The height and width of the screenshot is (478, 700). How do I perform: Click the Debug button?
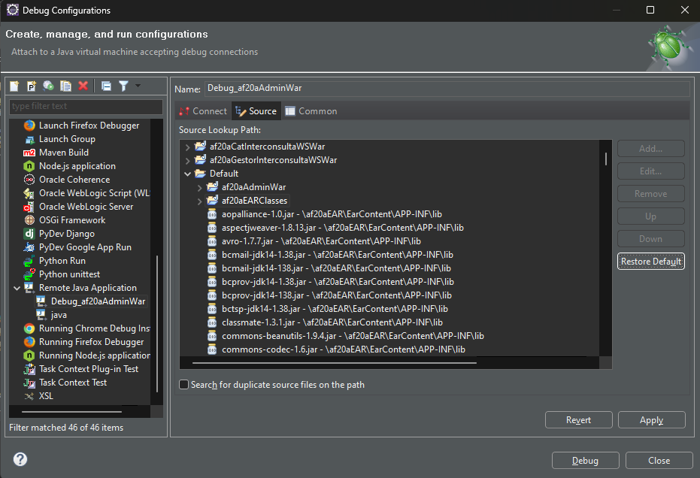click(585, 461)
